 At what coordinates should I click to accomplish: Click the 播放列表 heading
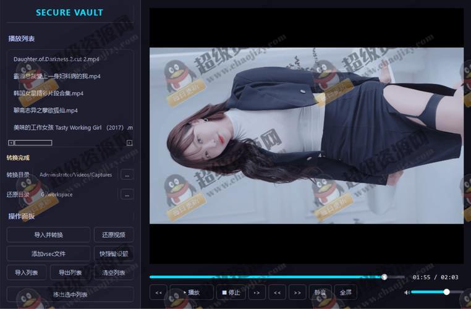pyautogui.click(x=22, y=38)
